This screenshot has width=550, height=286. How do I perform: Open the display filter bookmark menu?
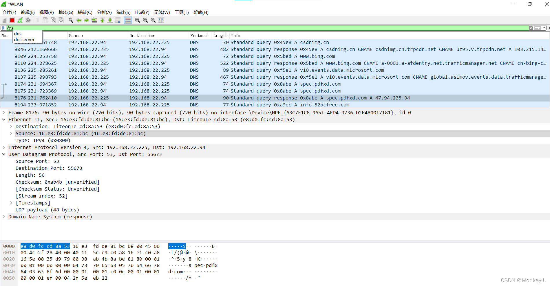(3, 28)
